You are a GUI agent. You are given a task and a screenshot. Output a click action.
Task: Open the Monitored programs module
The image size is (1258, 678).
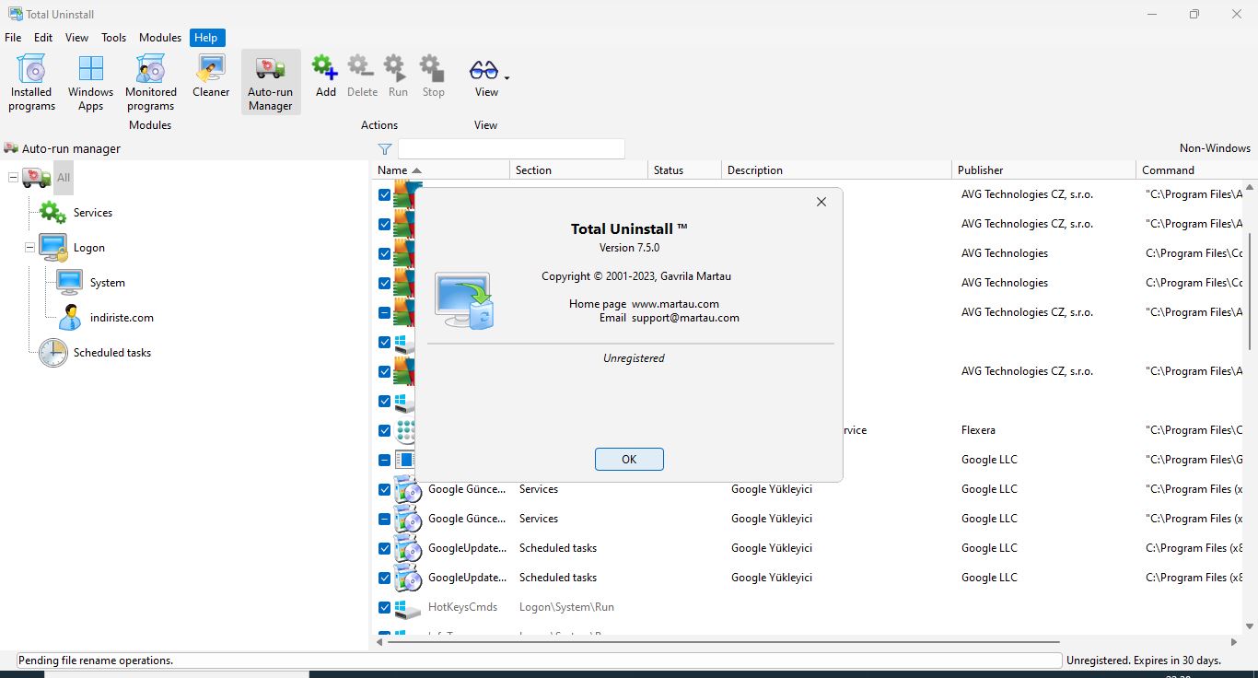[x=151, y=83]
